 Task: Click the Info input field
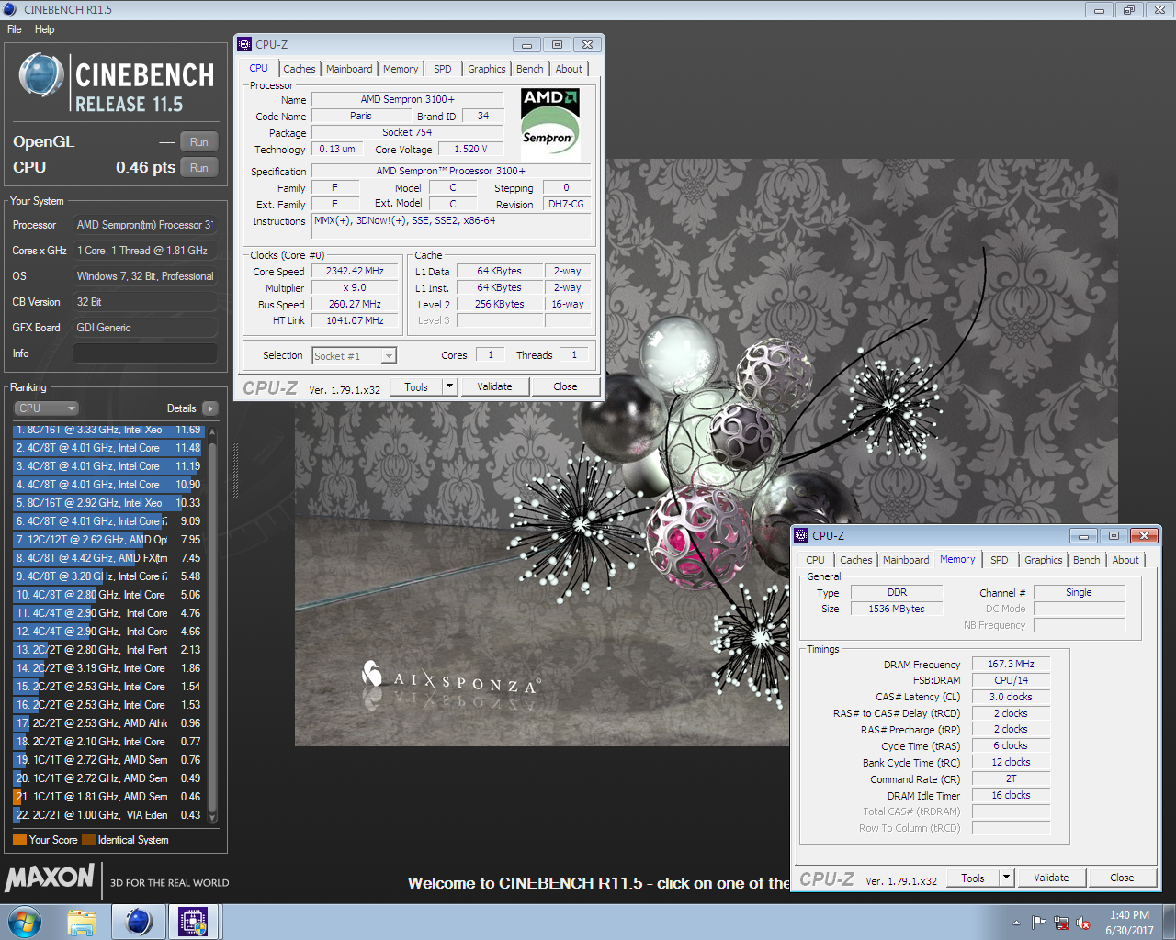145,353
